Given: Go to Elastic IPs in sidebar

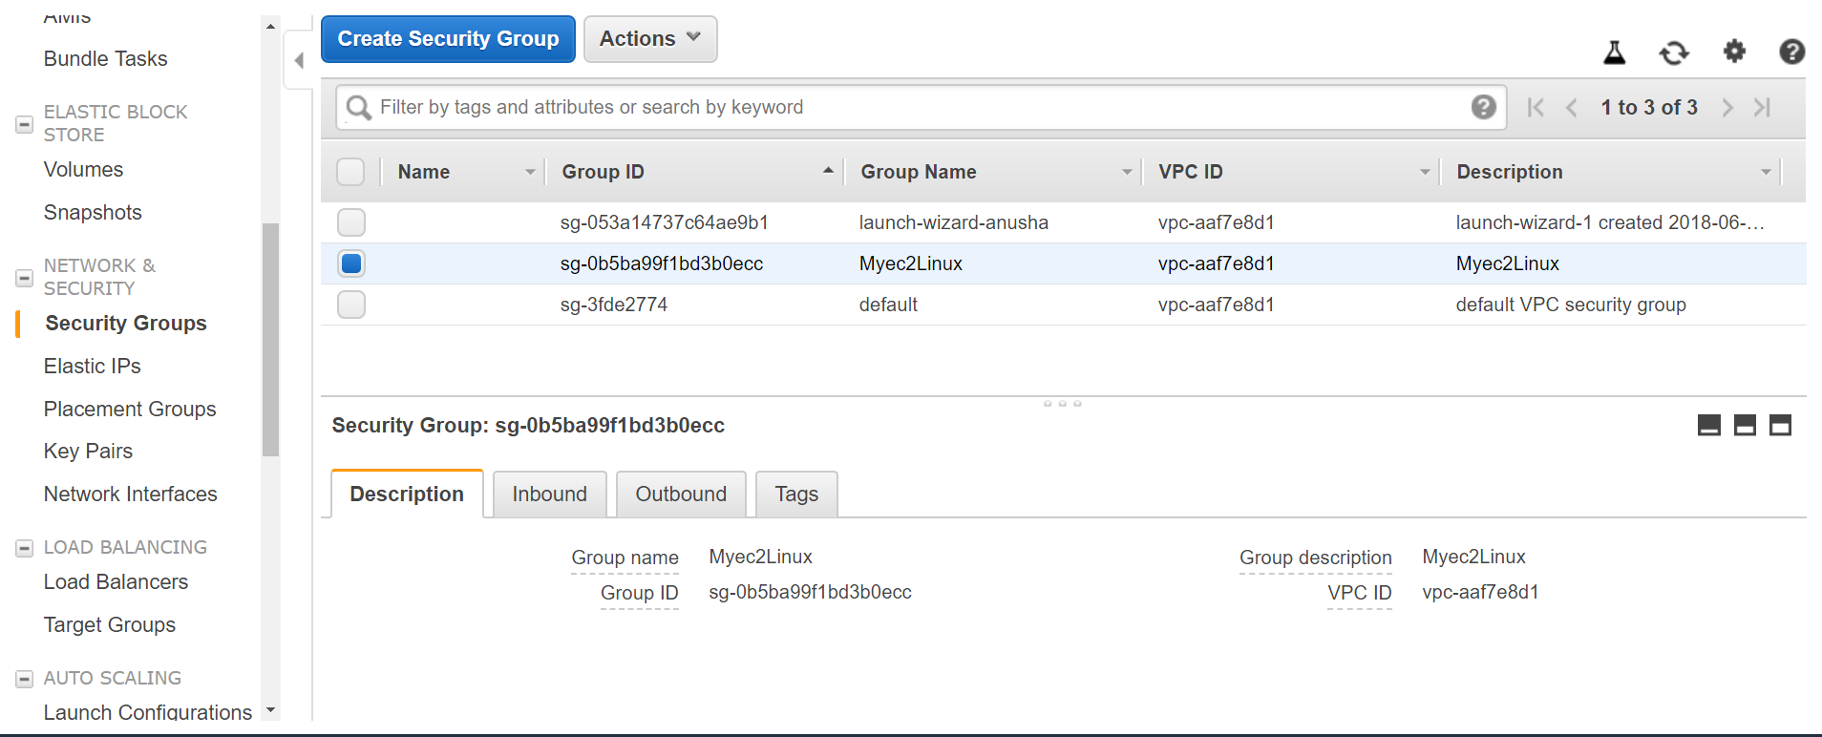Looking at the screenshot, I should tap(93, 367).
